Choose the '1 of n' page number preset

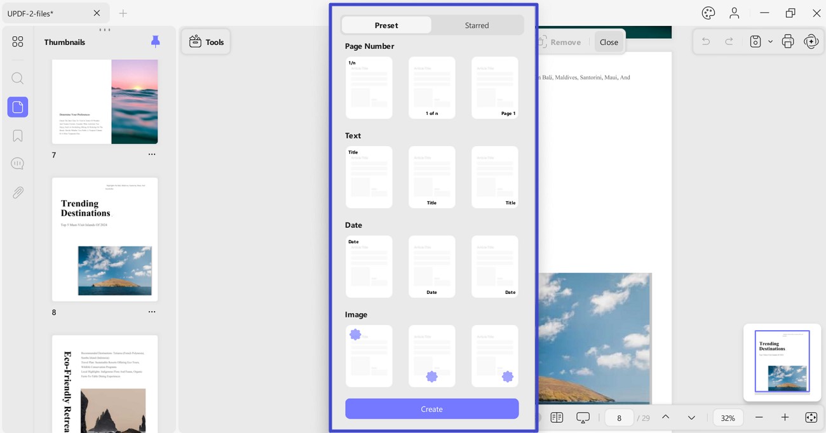(x=431, y=88)
